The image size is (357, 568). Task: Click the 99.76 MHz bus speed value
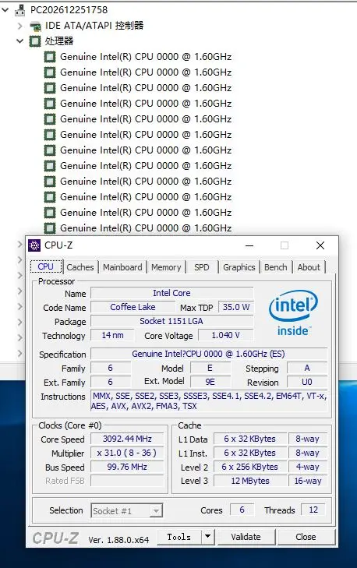[127, 467]
